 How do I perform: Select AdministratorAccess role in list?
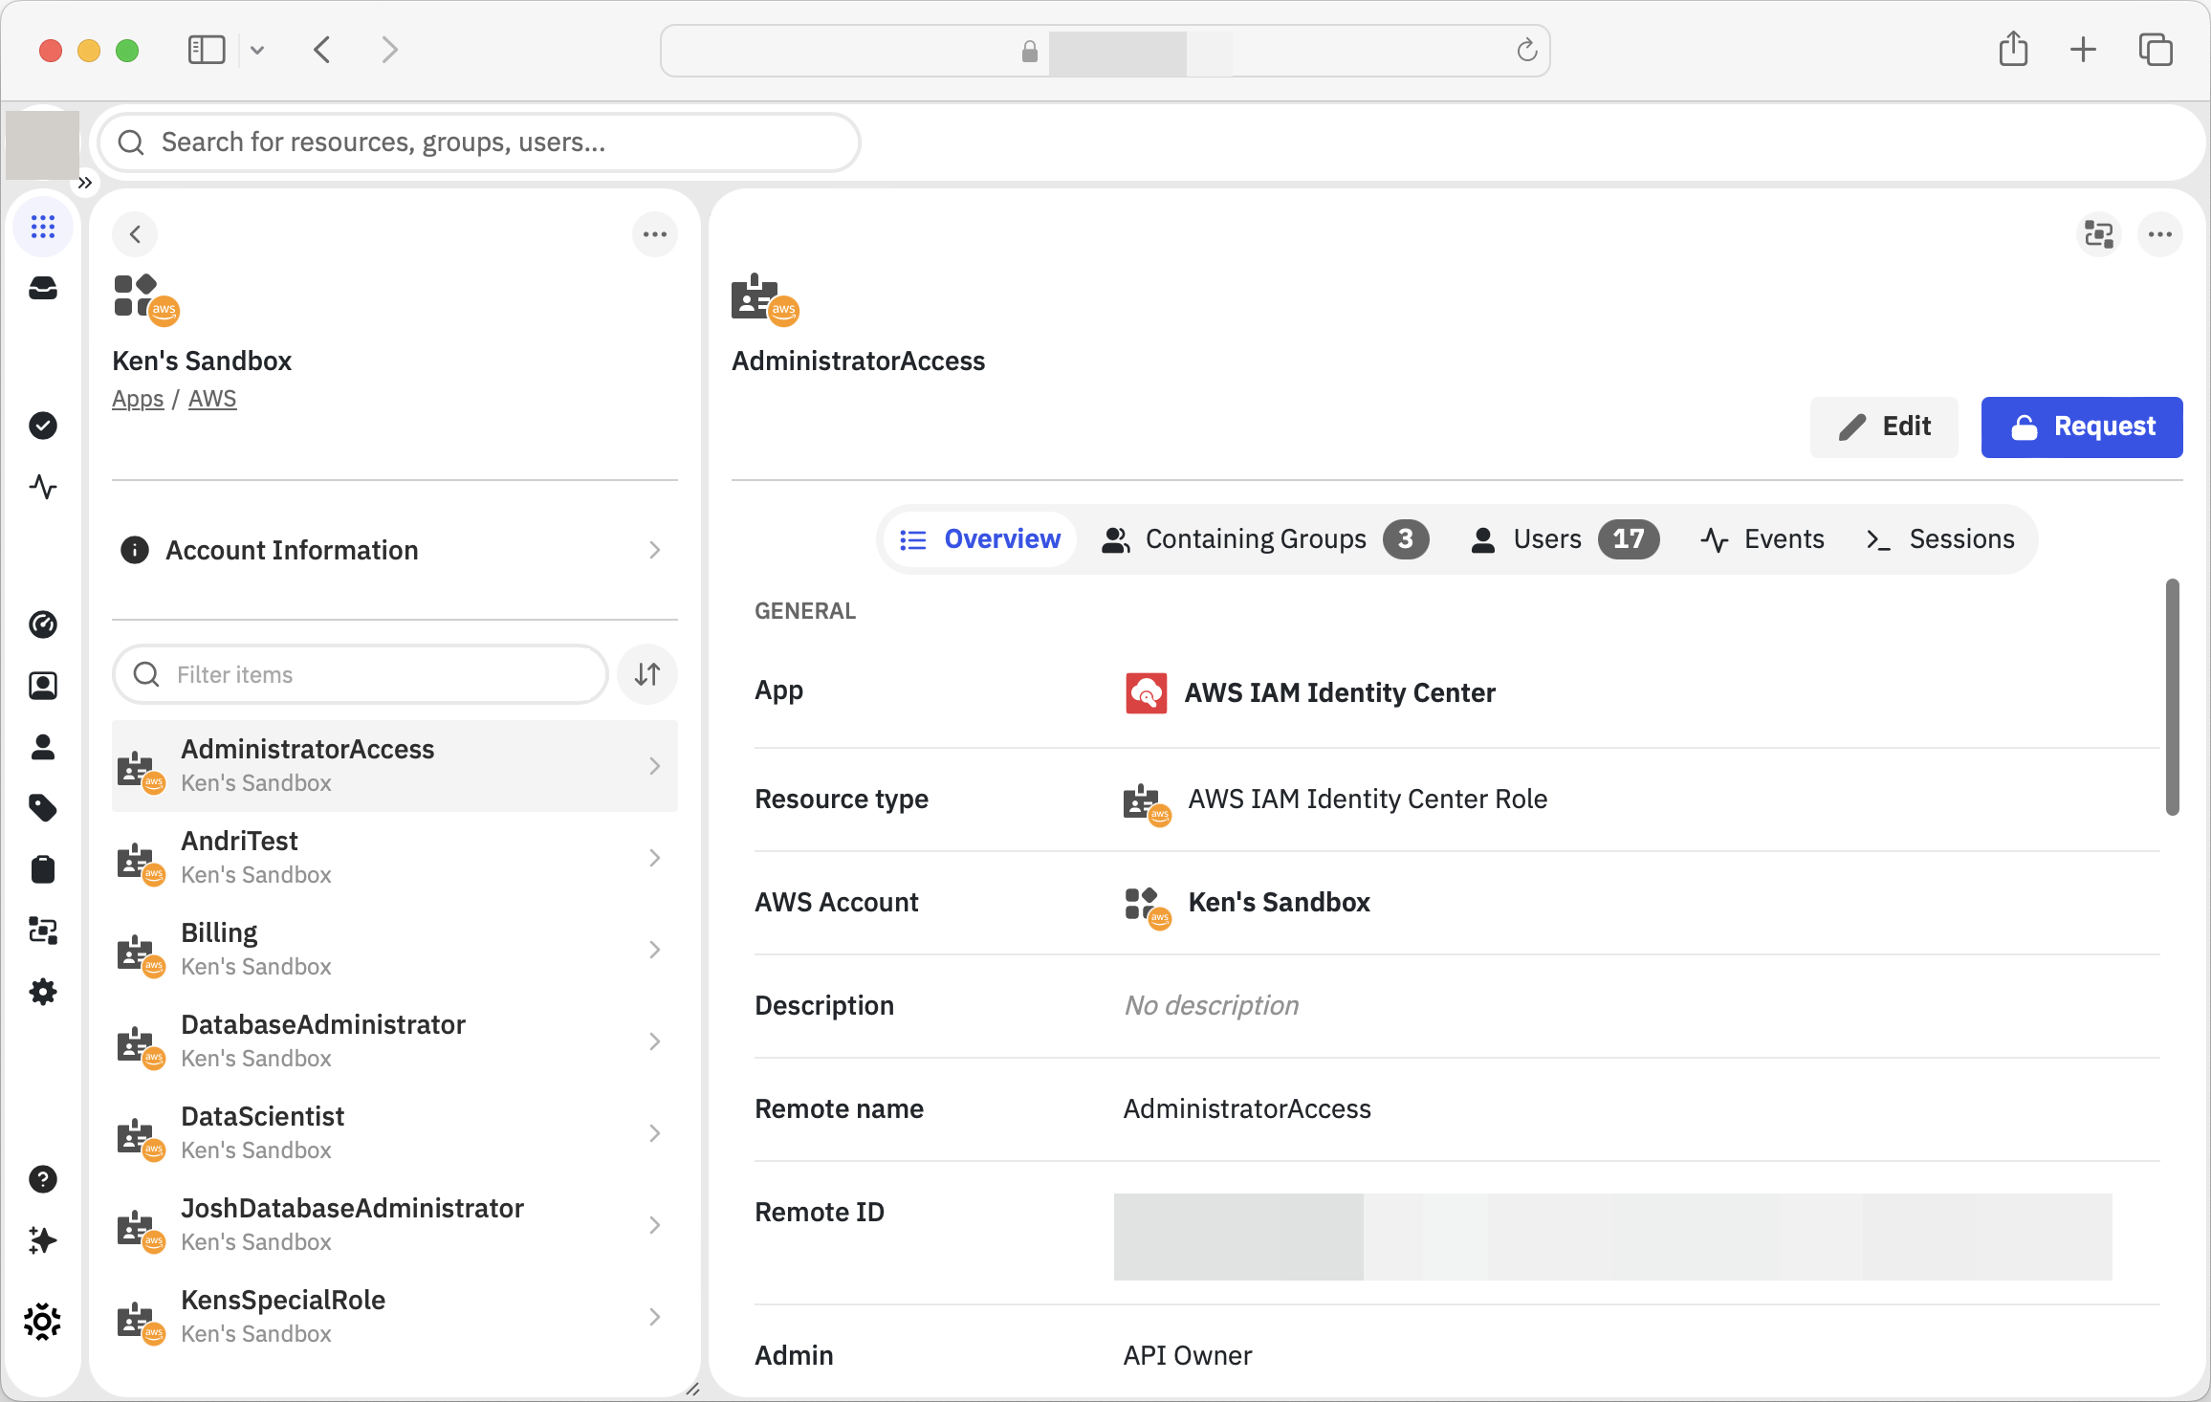click(395, 766)
